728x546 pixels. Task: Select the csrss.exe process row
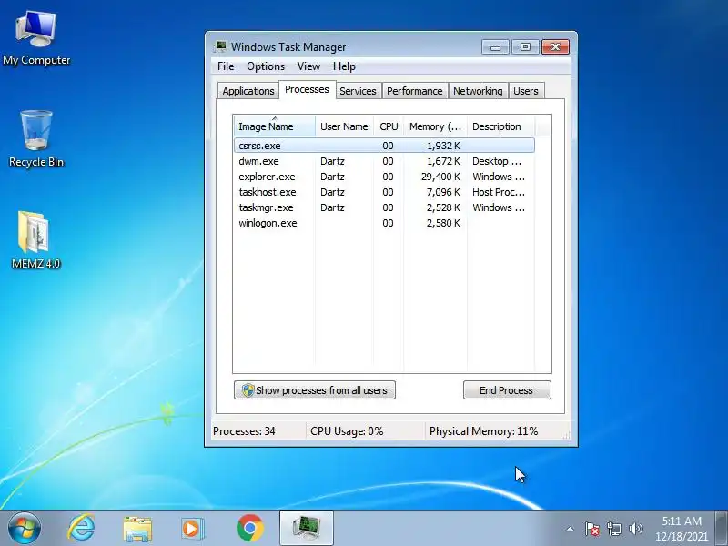coord(384,146)
